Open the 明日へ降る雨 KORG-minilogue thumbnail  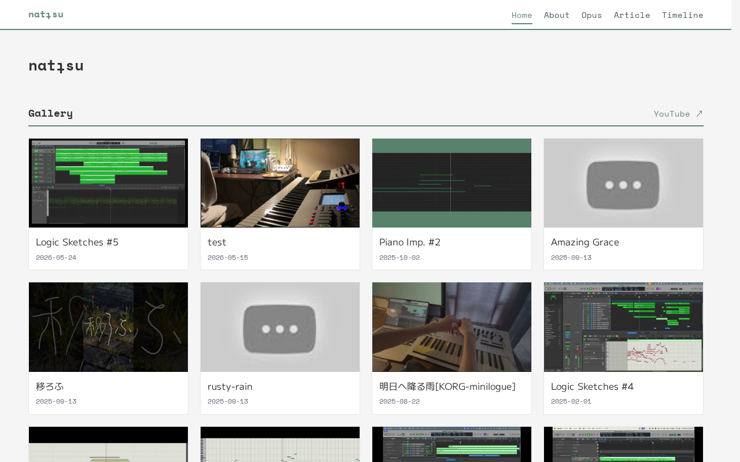tap(452, 327)
